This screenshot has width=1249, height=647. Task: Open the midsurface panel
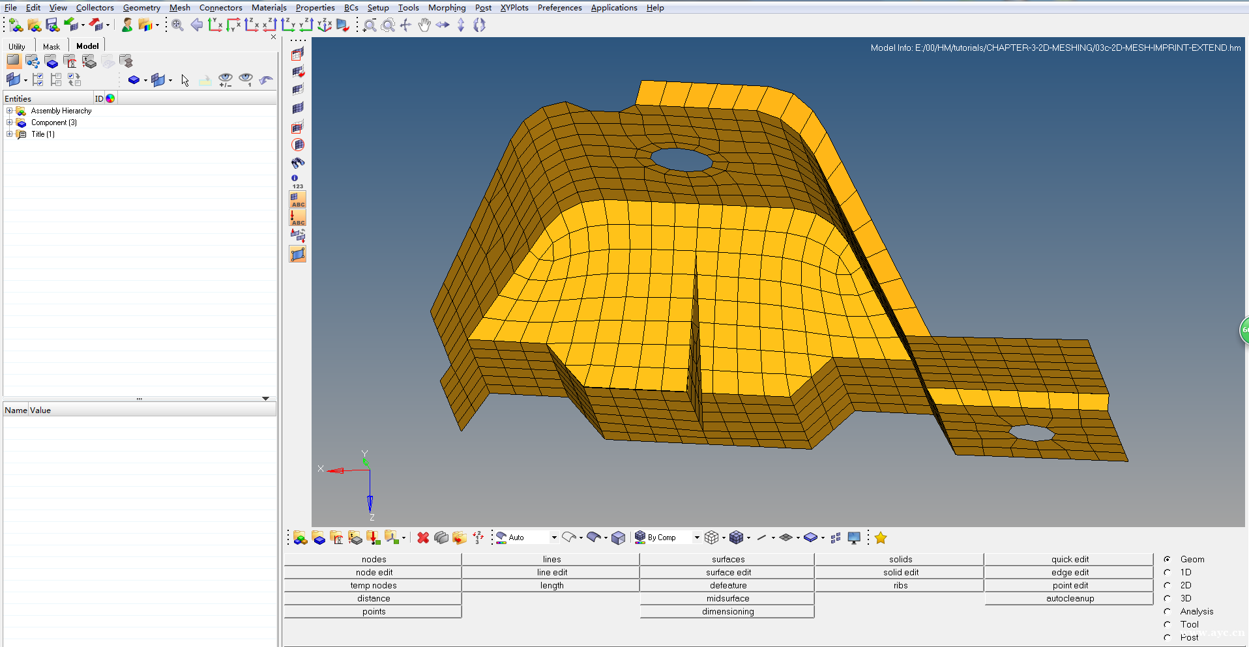point(727,598)
